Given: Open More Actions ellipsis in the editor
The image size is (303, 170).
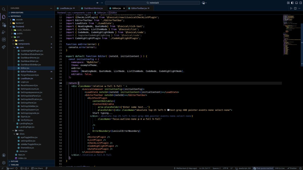Looking at the screenshot, I should click(x=300, y=8).
